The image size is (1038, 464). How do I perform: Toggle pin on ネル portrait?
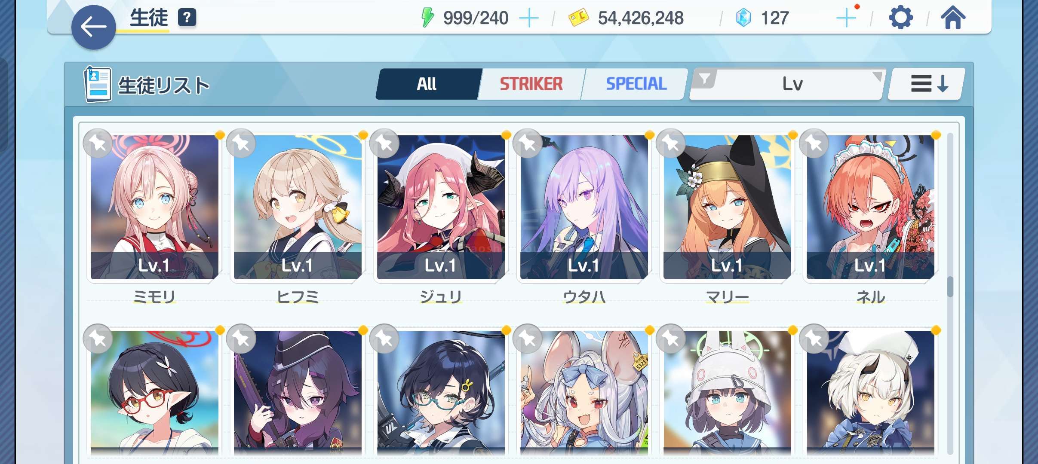coord(814,143)
